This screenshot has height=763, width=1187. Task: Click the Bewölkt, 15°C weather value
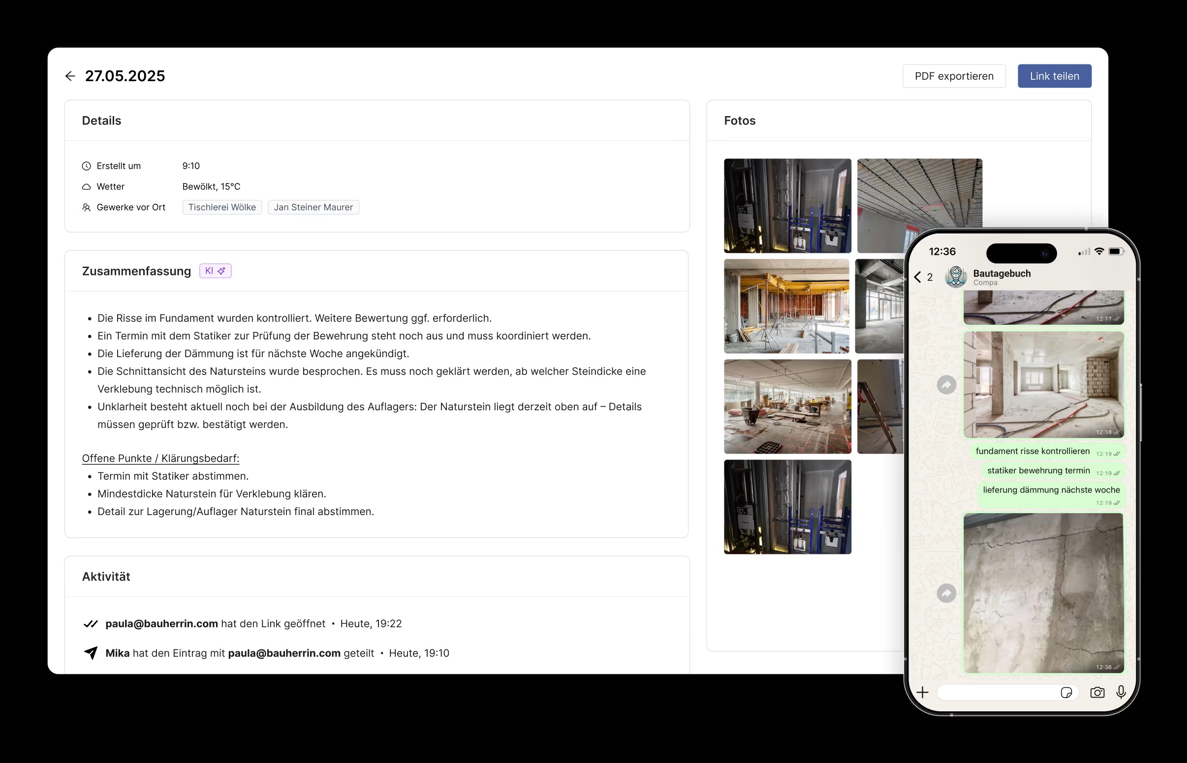click(211, 187)
